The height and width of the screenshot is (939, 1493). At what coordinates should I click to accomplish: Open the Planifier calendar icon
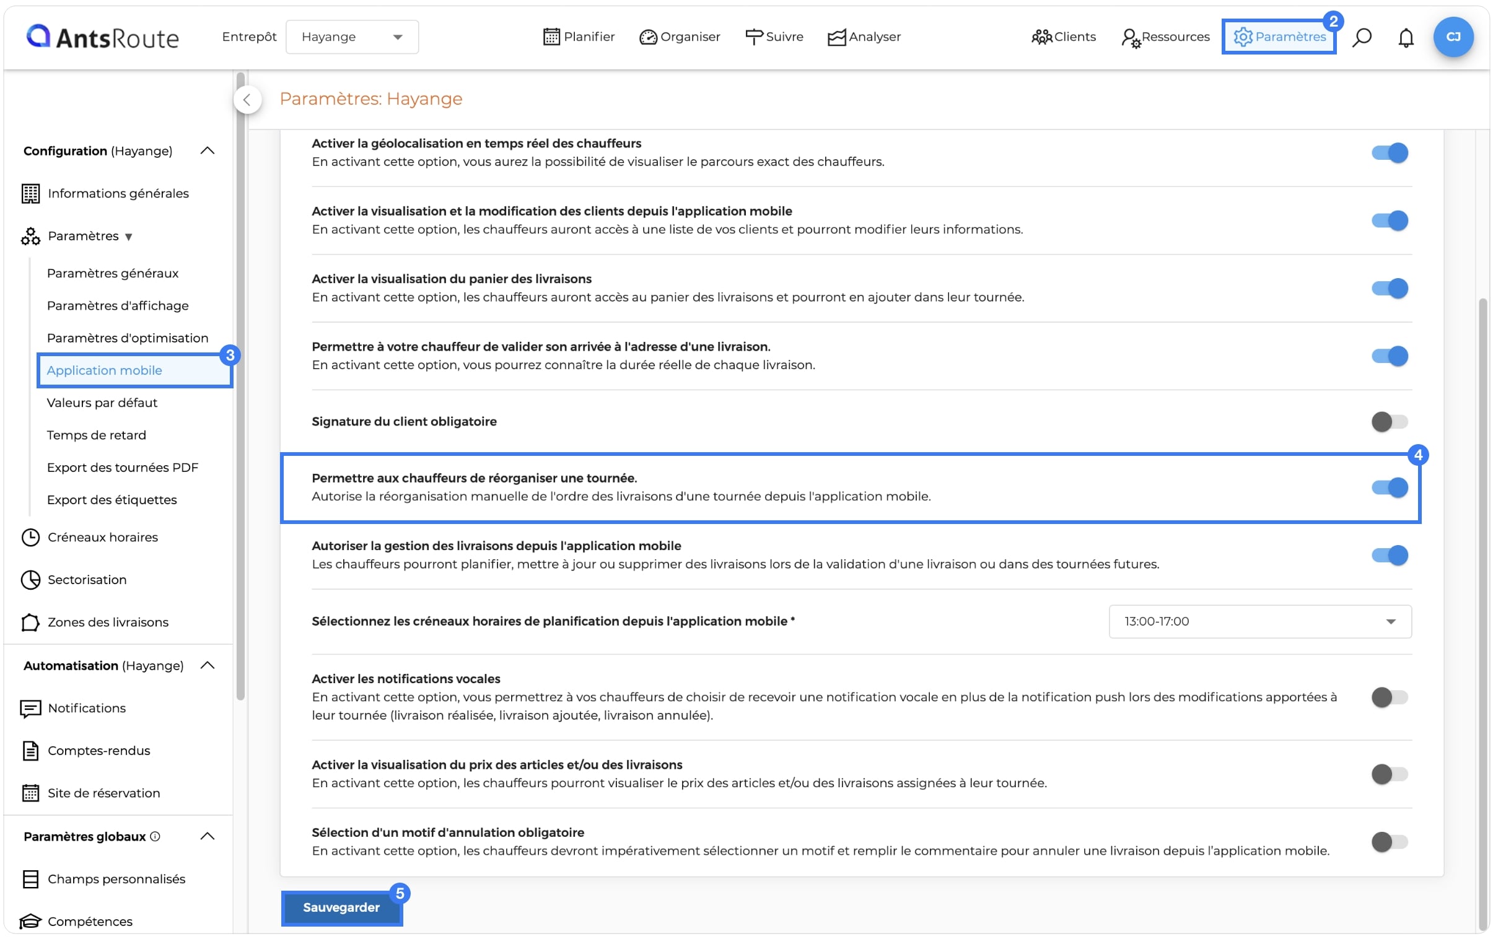(x=551, y=37)
